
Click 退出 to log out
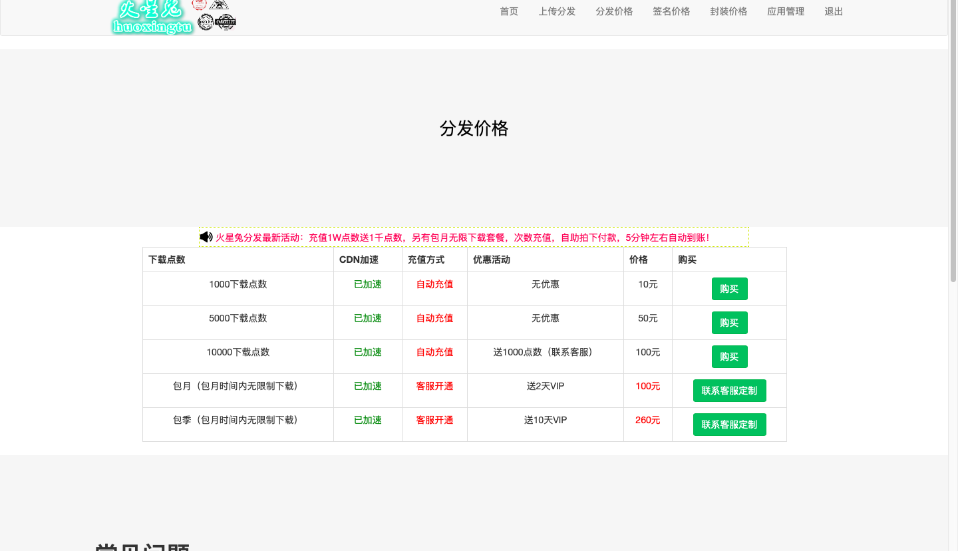coord(834,11)
